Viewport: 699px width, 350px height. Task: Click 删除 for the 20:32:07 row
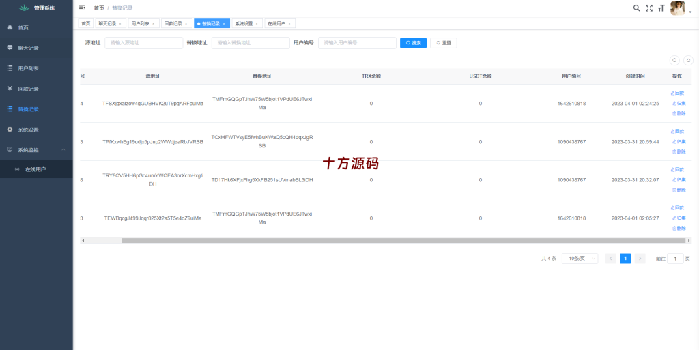pos(679,190)
